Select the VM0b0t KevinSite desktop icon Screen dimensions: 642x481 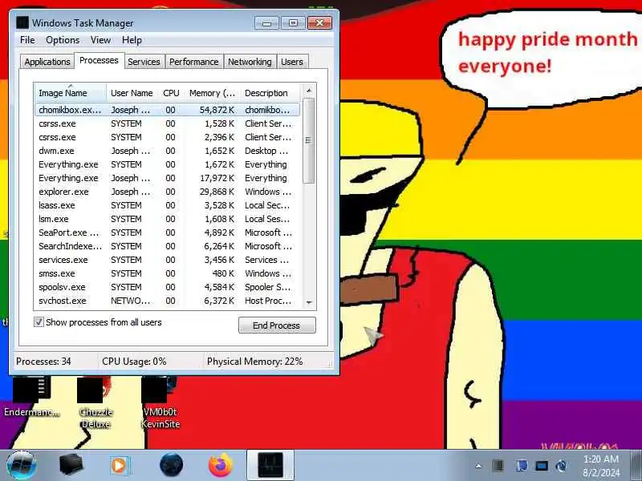[160, 403]
